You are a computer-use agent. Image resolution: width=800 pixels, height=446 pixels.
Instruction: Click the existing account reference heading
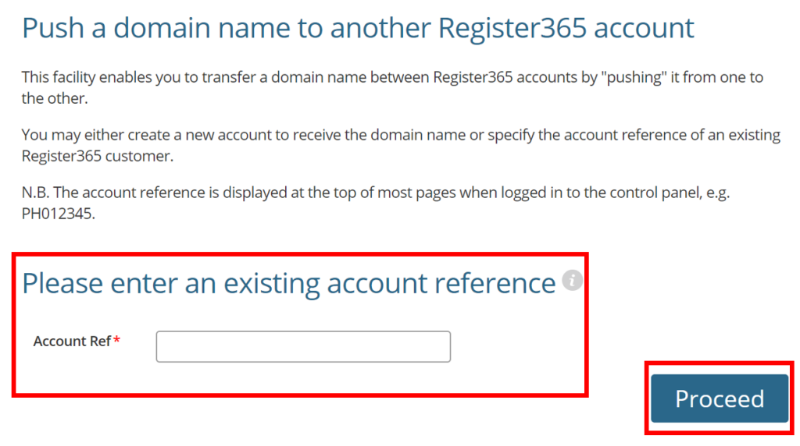pos(289,284)
